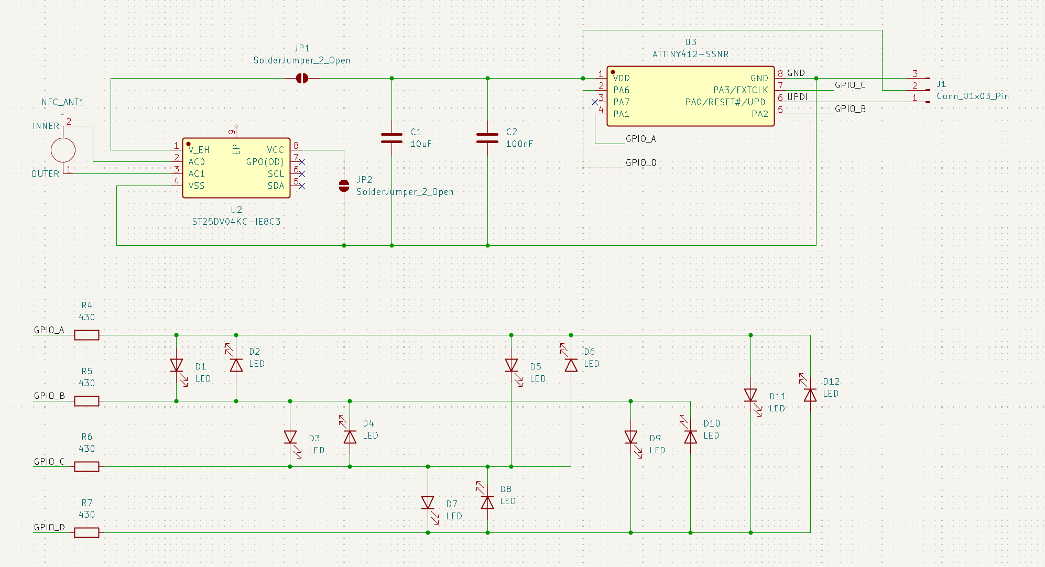
Task: Click the JP1 solder jumper symbol
Action: pyautogui.click(x=302, y=78)
